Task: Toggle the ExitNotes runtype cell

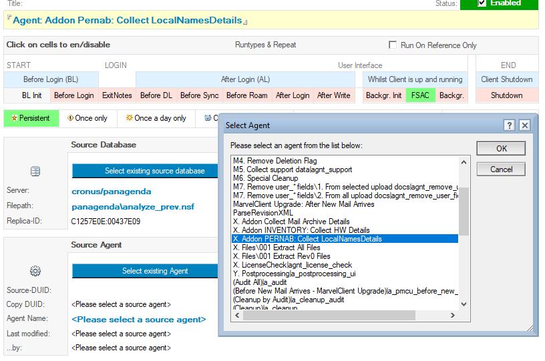Action: point(117,95)
